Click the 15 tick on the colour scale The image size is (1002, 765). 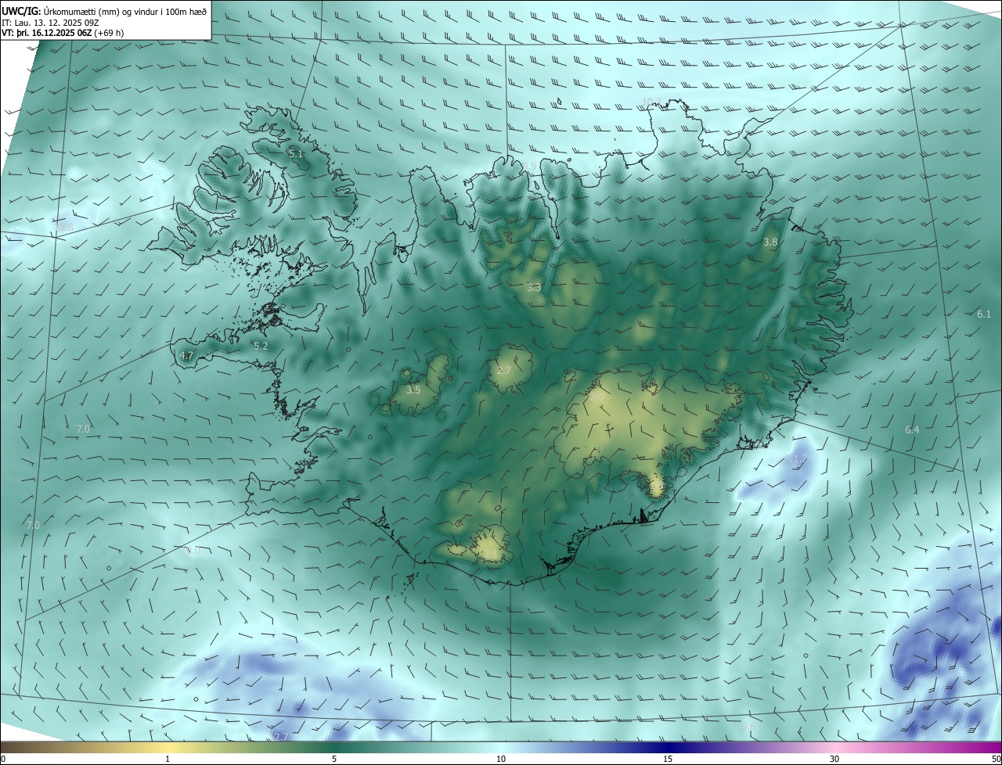(x=668, y=759)
